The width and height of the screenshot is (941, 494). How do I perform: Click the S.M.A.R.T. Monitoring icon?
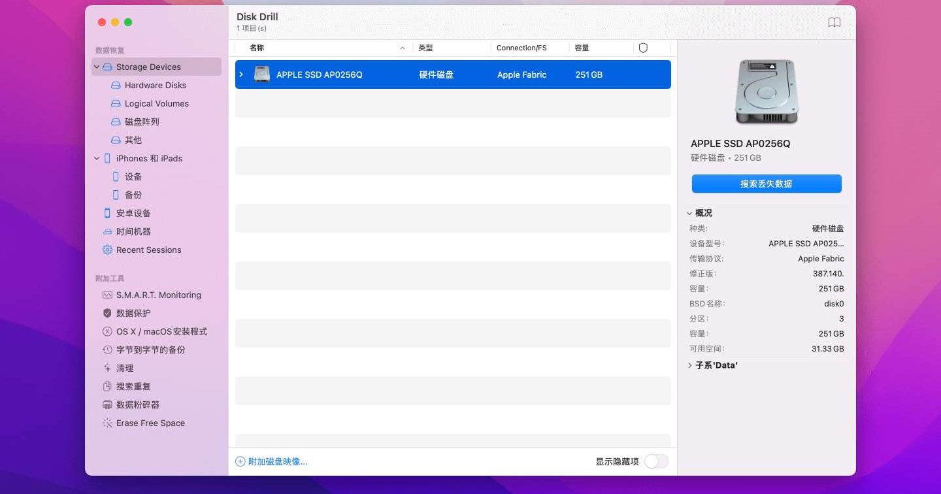(x=108, y=295)
